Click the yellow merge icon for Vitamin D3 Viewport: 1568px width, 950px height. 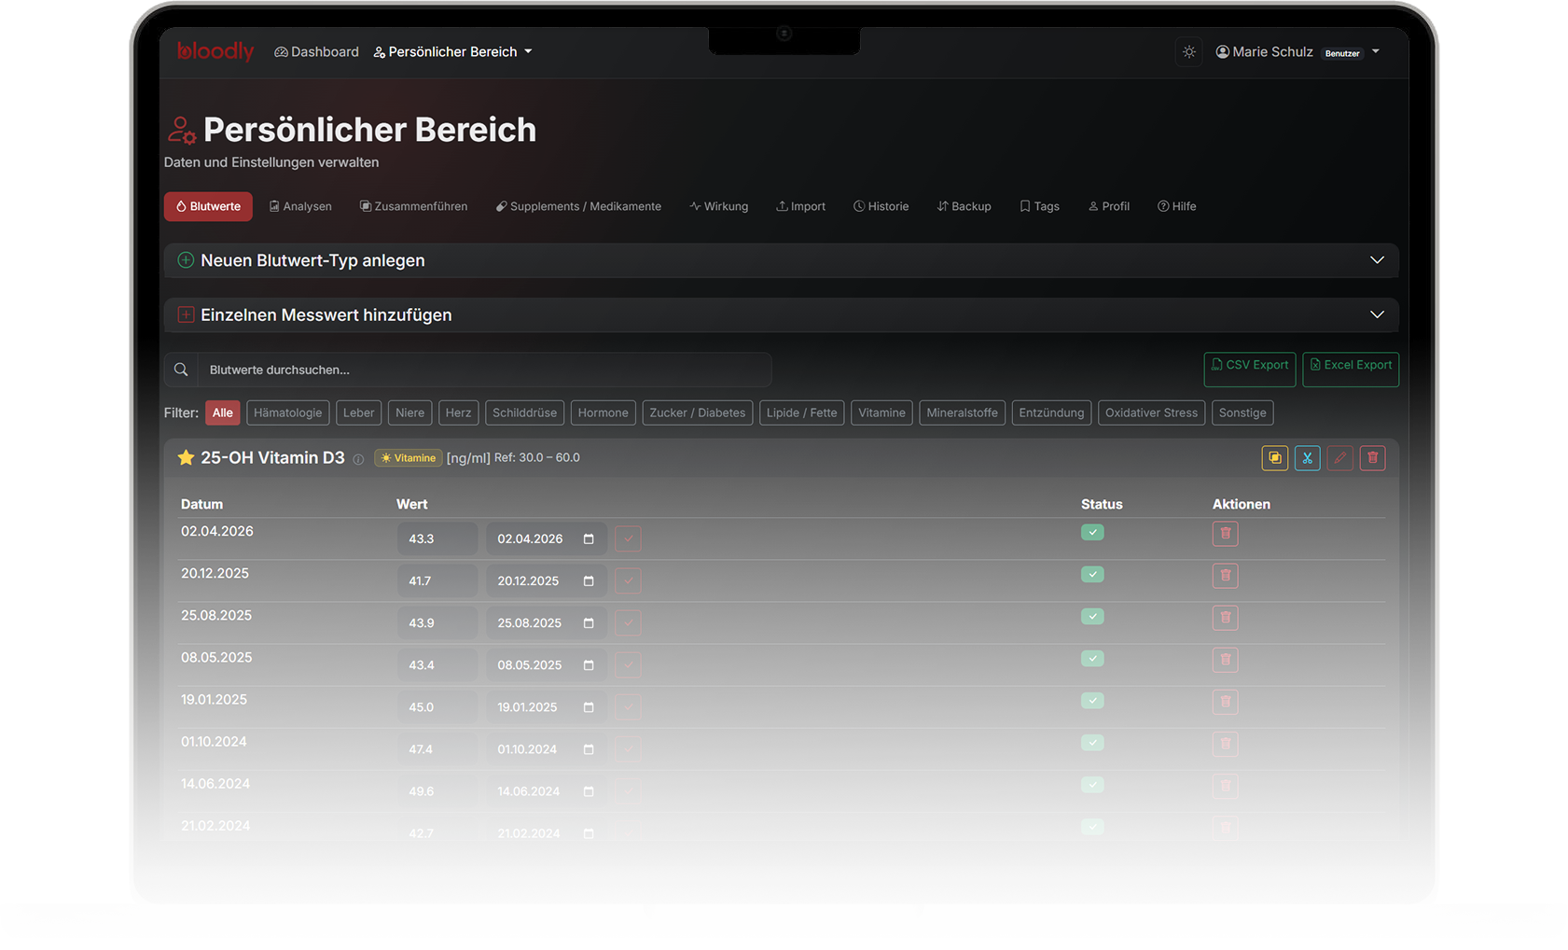pos(1274,458)
